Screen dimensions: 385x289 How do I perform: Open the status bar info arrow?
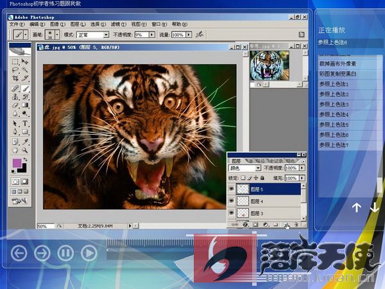coord(130,225)
